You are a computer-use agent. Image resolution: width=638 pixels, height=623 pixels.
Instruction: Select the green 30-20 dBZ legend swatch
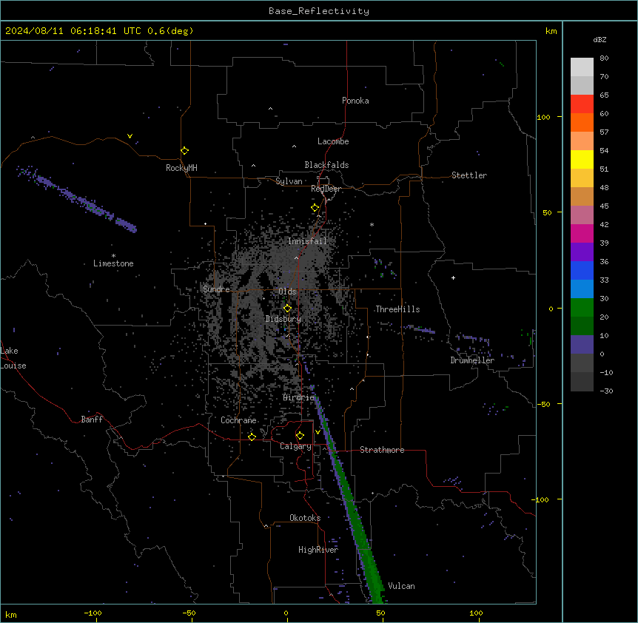pos(582,308)
